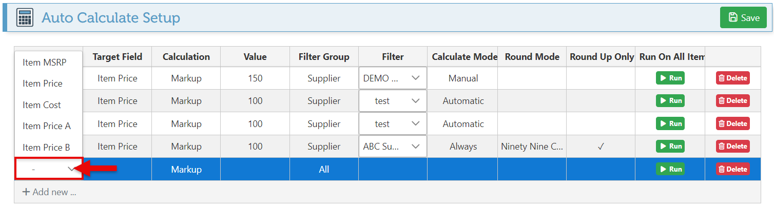Select Item Price A option
774x209 pixels.
pos(47,126)
